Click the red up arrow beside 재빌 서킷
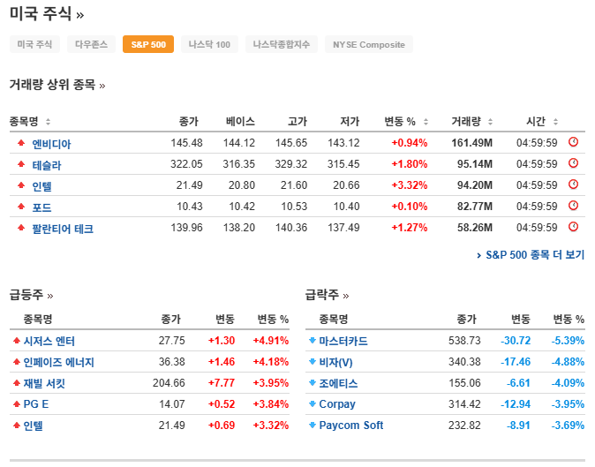The image size is (595, 467). click(16, 383)
